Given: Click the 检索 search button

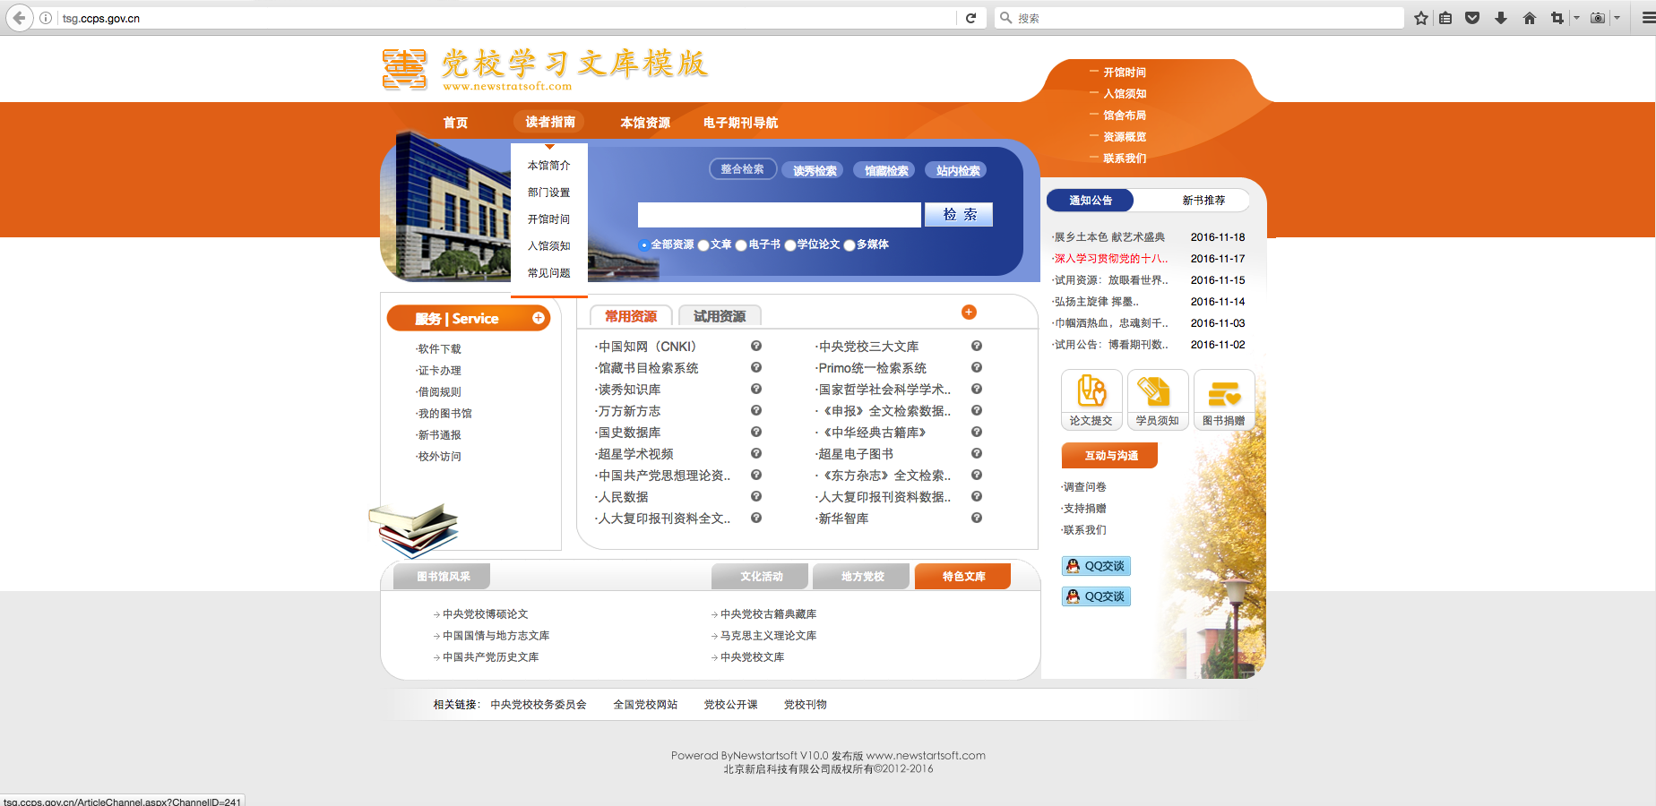Looking at the screenshot, I should pos(960,215).
